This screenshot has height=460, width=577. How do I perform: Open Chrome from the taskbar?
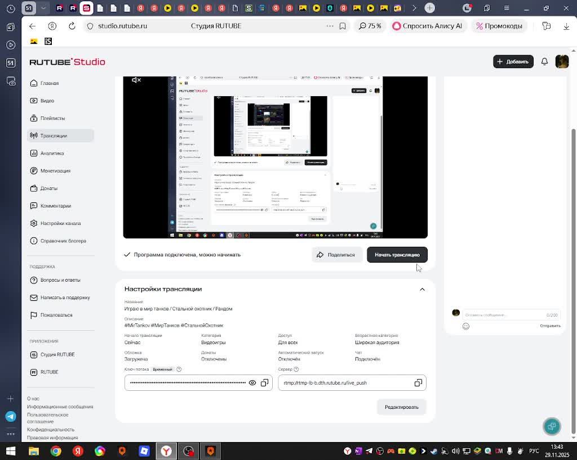[56, 451]
